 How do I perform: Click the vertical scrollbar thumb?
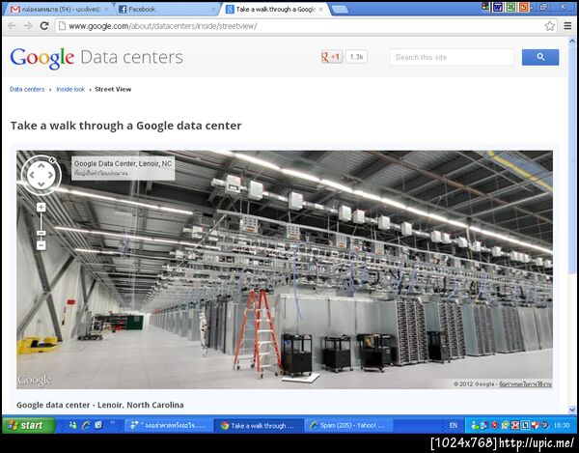(572, 158)
